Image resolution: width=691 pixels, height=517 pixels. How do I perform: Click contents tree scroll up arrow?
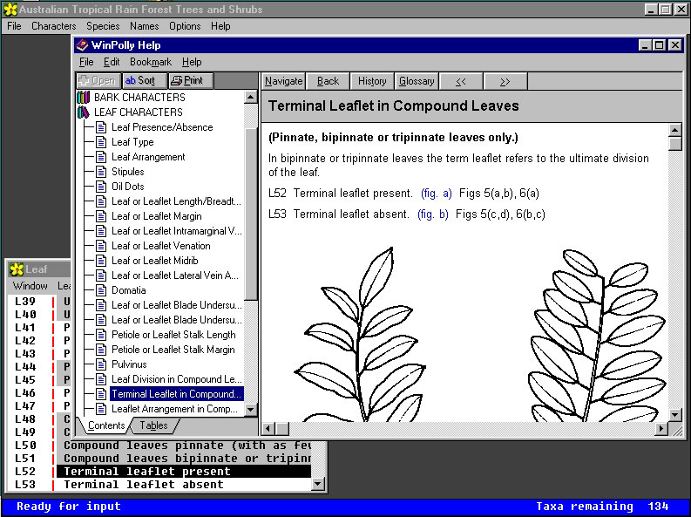250,97
